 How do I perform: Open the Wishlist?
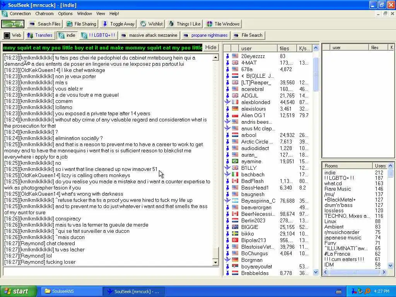(152, 24)
